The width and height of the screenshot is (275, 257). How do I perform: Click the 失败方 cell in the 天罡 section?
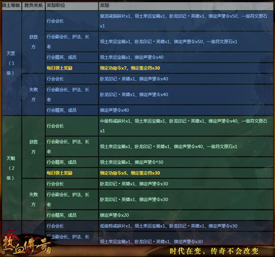(x=33, y=94)
